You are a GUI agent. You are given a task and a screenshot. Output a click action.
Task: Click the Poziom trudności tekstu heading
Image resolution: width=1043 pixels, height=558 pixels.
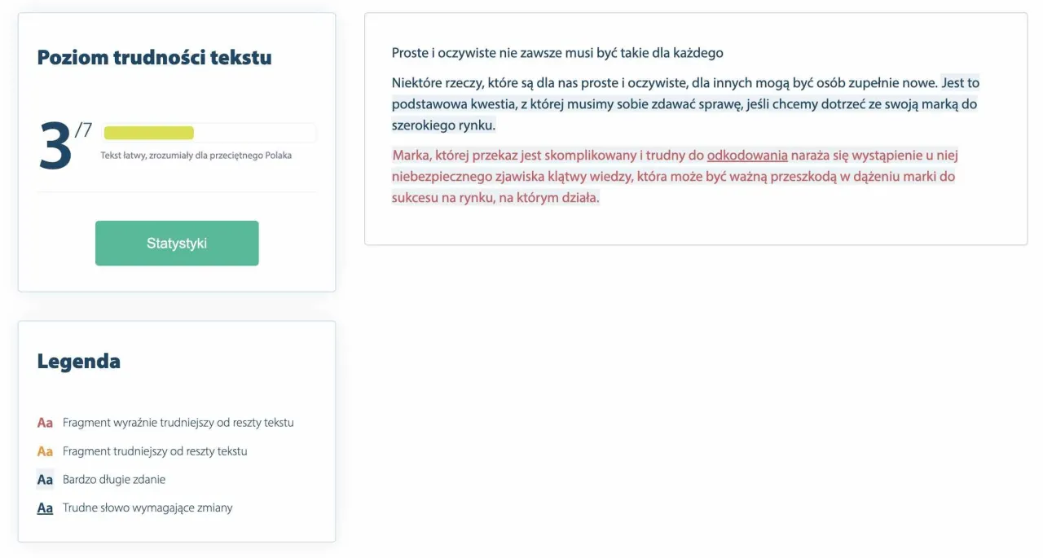click(154, 58)
